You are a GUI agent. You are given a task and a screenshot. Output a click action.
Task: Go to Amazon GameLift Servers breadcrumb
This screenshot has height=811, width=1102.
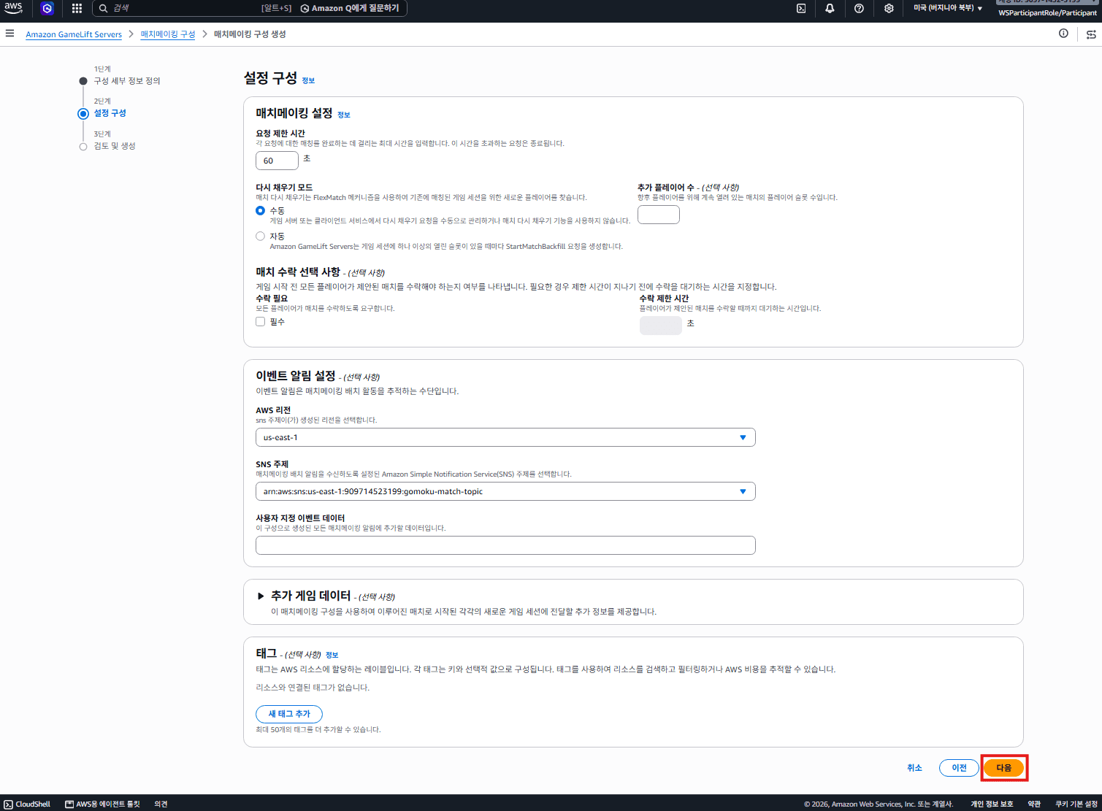coord(74,34)
